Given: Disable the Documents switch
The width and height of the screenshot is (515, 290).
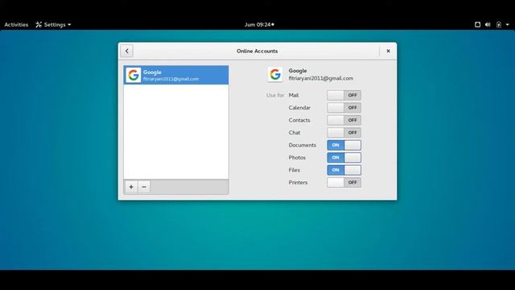Looking at the screenshot, I should [x=344, y=145].
